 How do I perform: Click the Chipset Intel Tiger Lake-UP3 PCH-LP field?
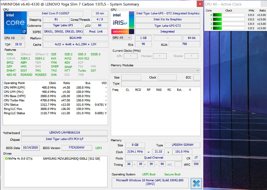(x=64, y=139)
